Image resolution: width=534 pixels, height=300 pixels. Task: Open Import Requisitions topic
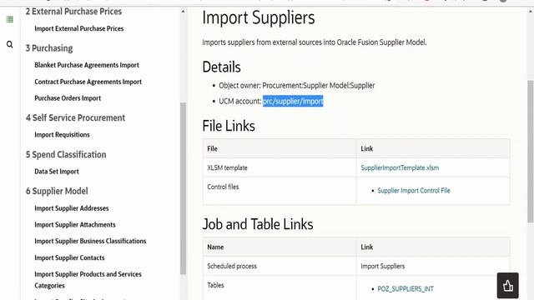pos(62,135)
